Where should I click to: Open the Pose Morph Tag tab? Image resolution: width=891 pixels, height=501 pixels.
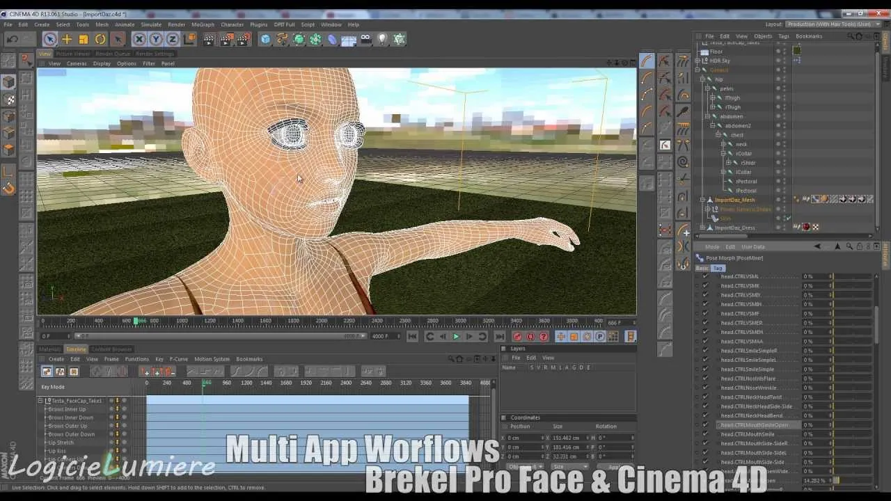tap(718, 268)
